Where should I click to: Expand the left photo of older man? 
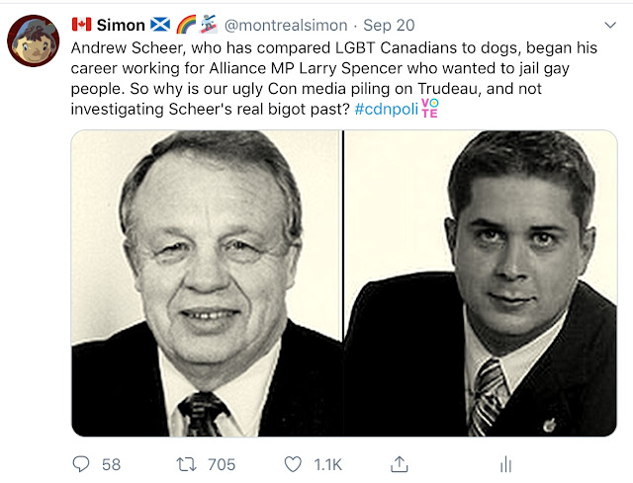(x=207, y=282)
